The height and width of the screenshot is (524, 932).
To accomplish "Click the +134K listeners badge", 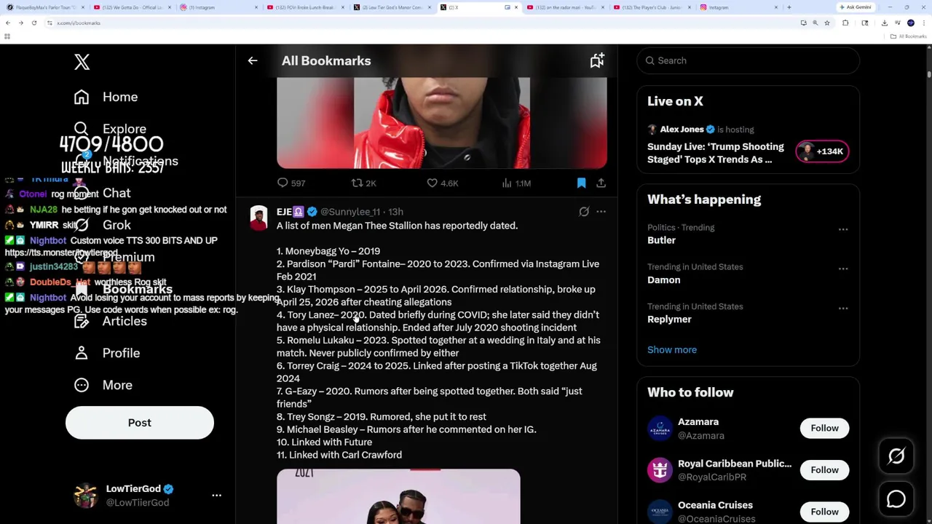I will [822, 151].
